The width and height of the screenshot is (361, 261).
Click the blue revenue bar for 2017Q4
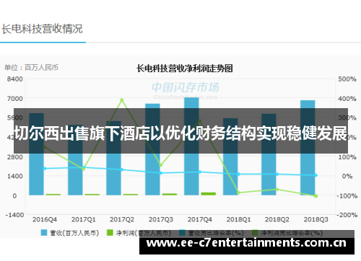click(x=191, y=146)
